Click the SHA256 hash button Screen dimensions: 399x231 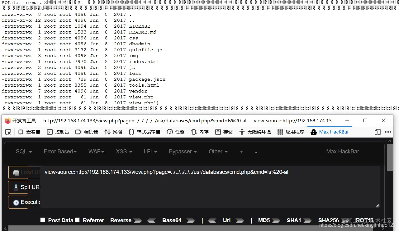pos(329,220)
